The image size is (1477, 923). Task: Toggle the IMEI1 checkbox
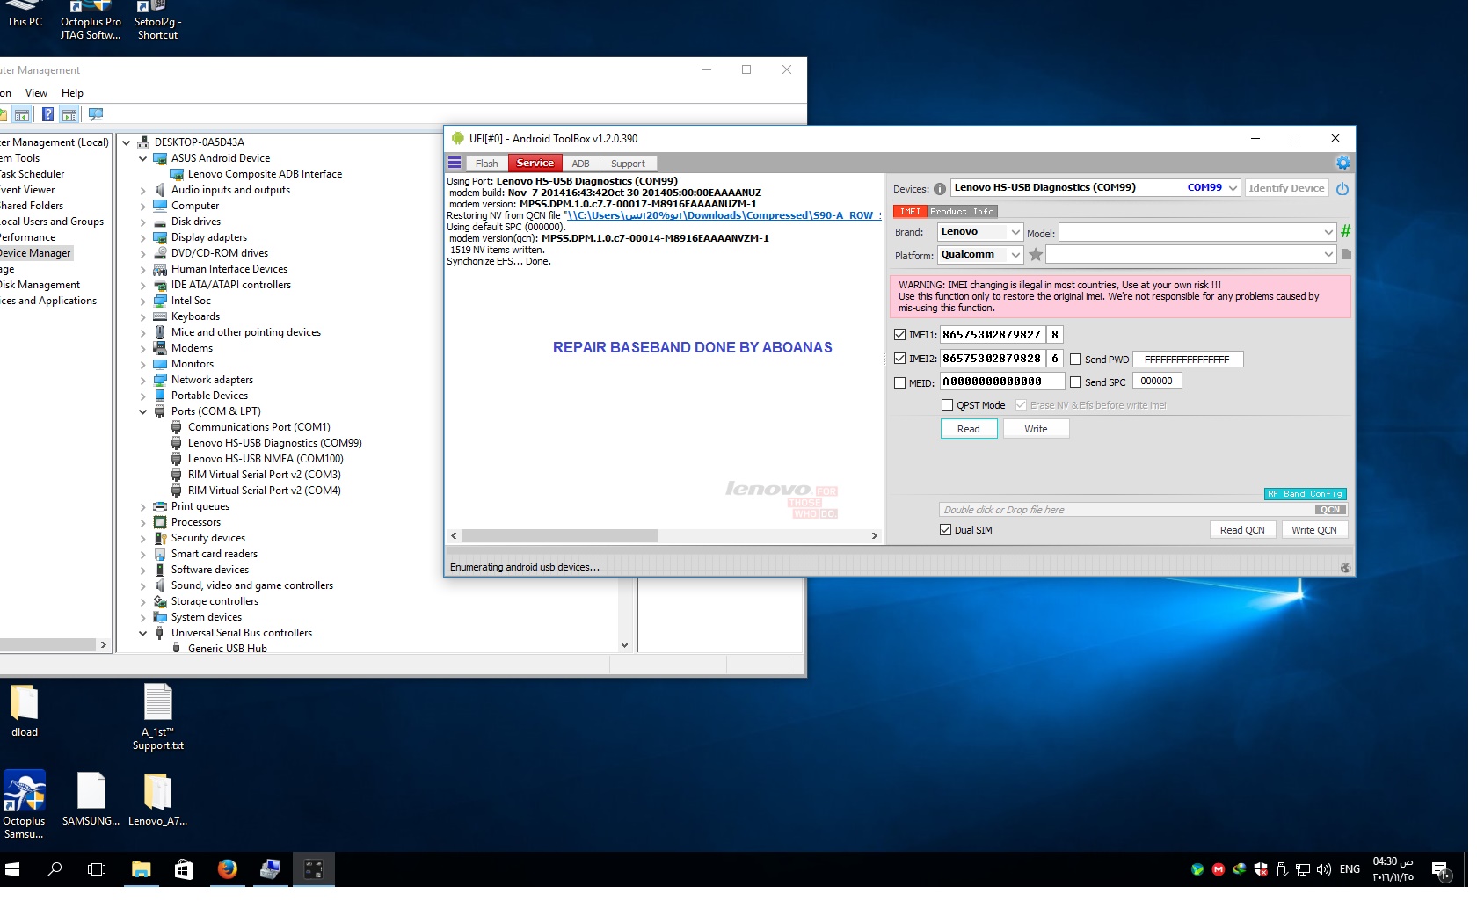[x=899, y=335]
